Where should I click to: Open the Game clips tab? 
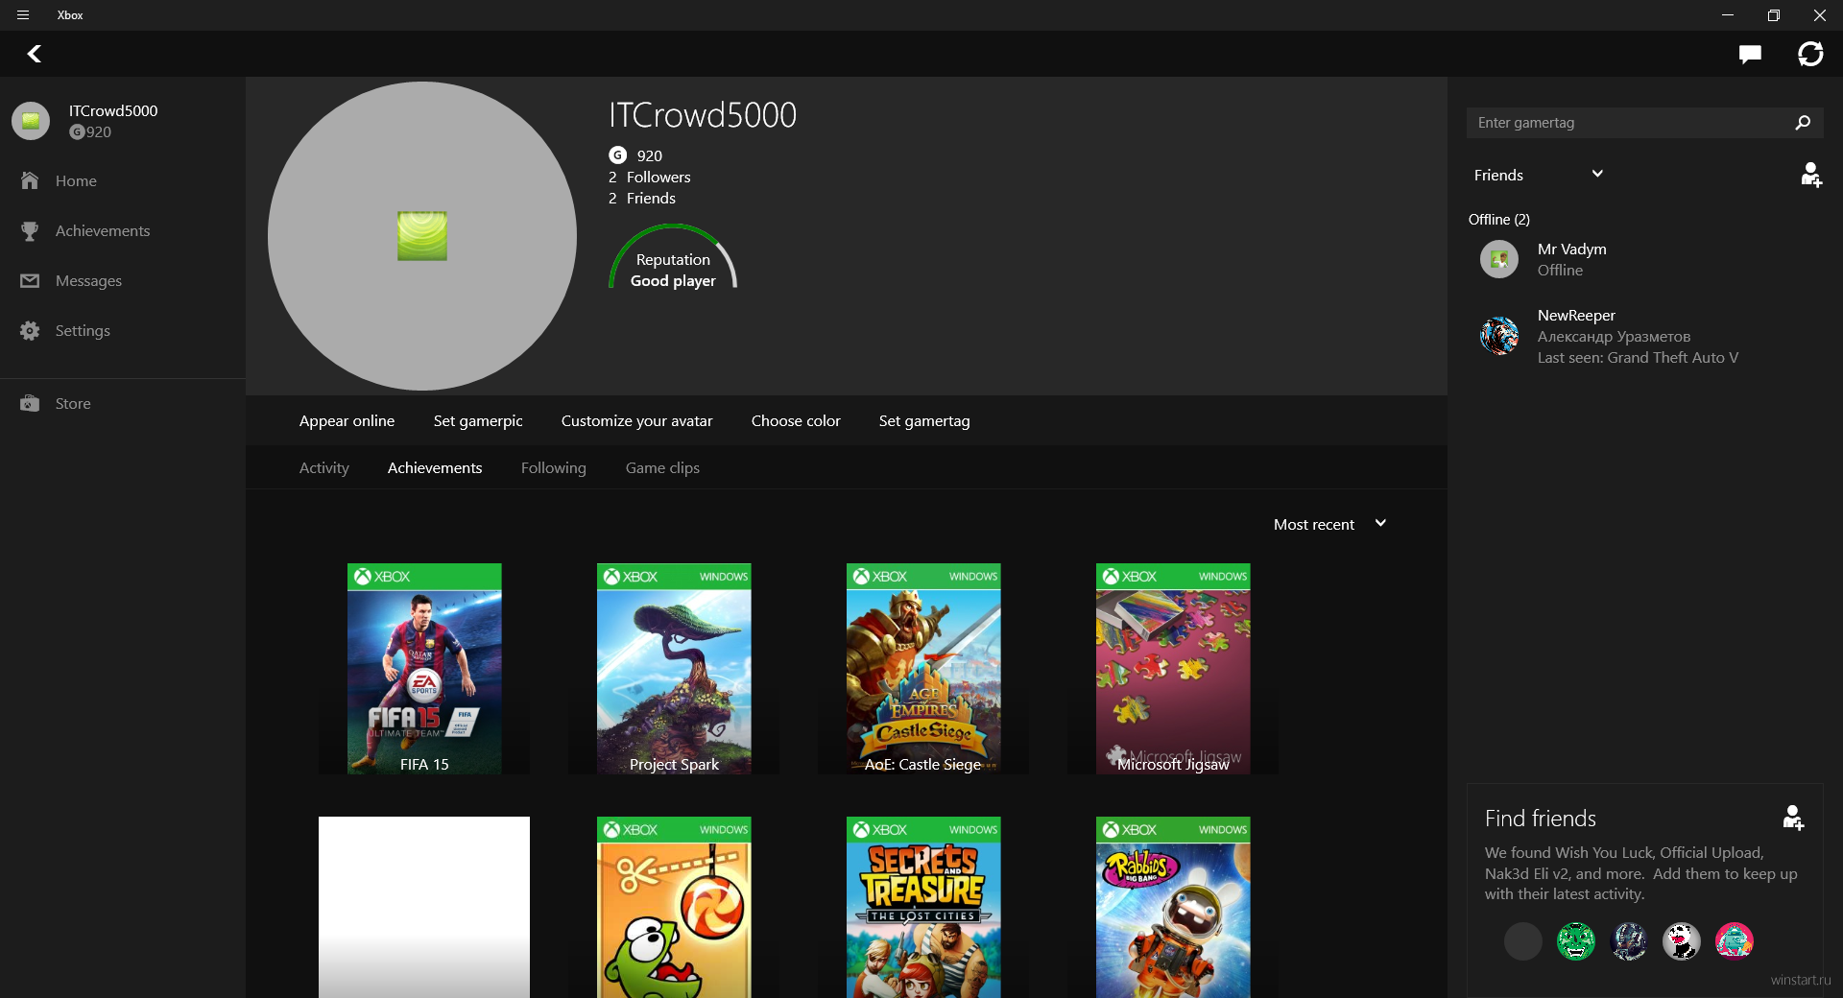pyautogui.click(x=662, y=467)
